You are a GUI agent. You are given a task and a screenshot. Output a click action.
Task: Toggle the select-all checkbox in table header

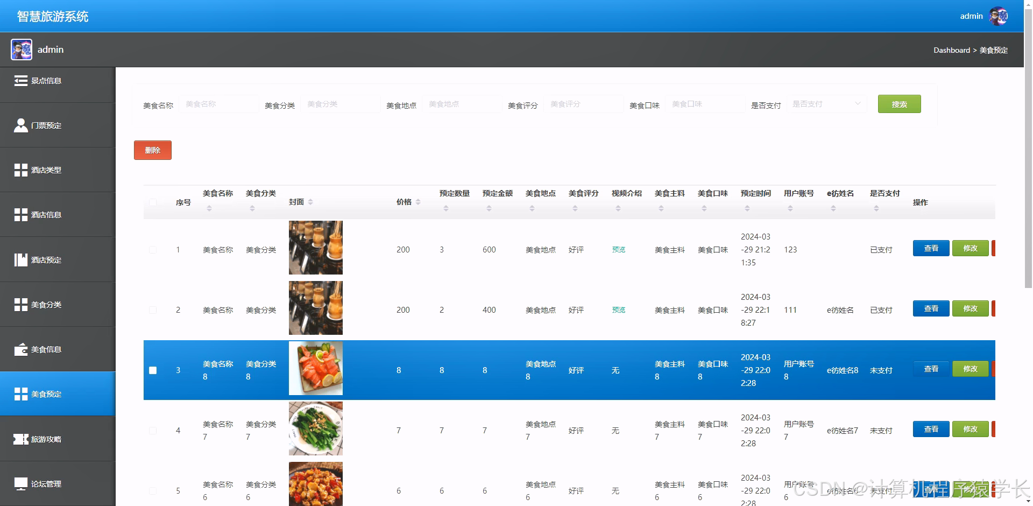pos(153,202)
